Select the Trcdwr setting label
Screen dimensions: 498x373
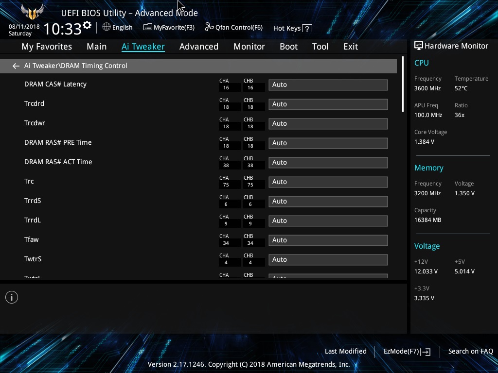pos(35,123)
